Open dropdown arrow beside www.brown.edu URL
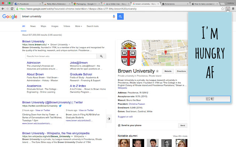Viewport: 236px width, 147px height. [x=48, y=44]
